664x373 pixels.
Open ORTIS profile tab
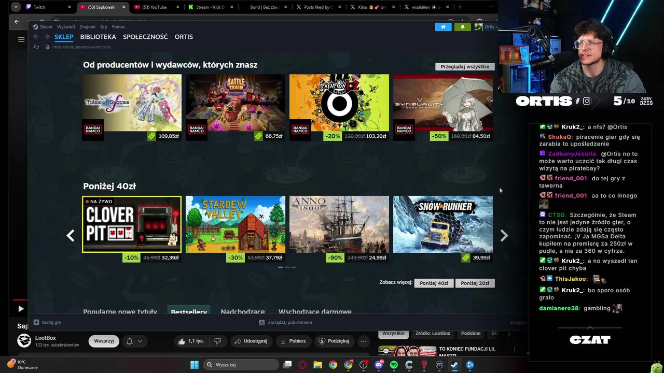(x=184, y=37)
